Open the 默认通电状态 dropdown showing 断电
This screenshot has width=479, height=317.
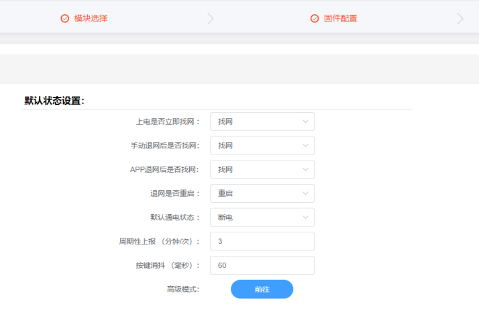(262, 218)
